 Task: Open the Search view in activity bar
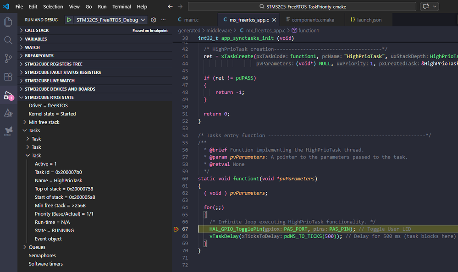8,40
